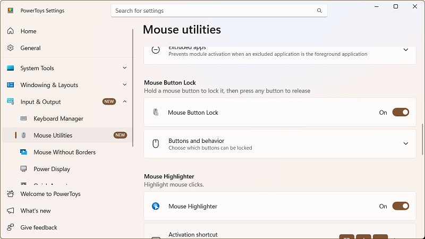Select Mouse Utilities in sidebar

pos(67,135)
